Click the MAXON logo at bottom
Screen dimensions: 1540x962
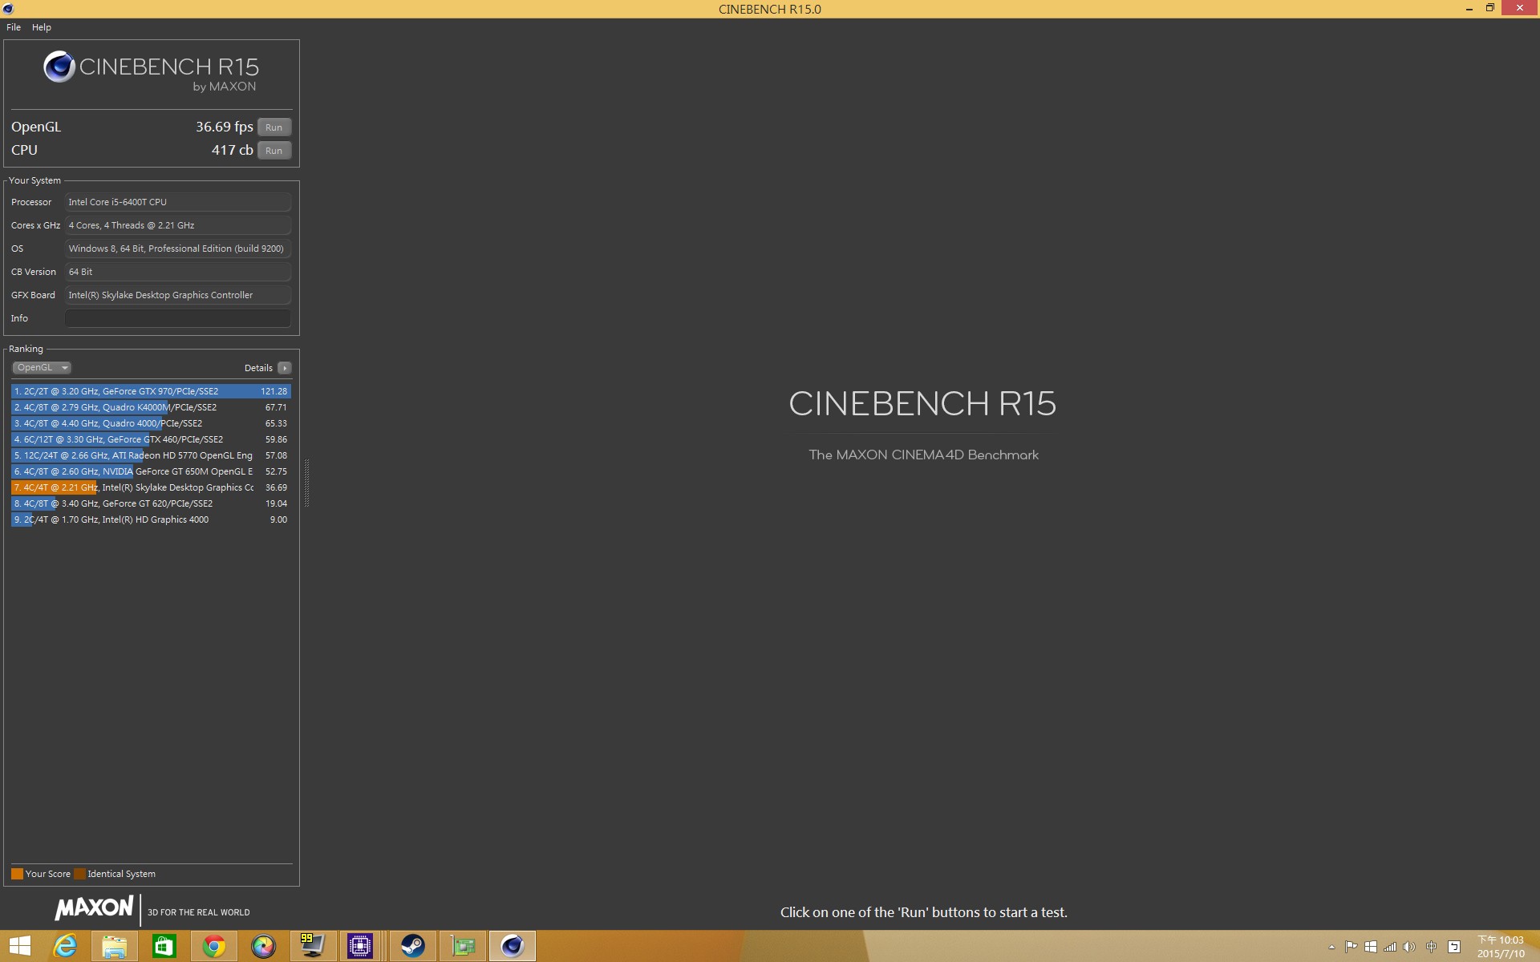(x=94, y=908)
